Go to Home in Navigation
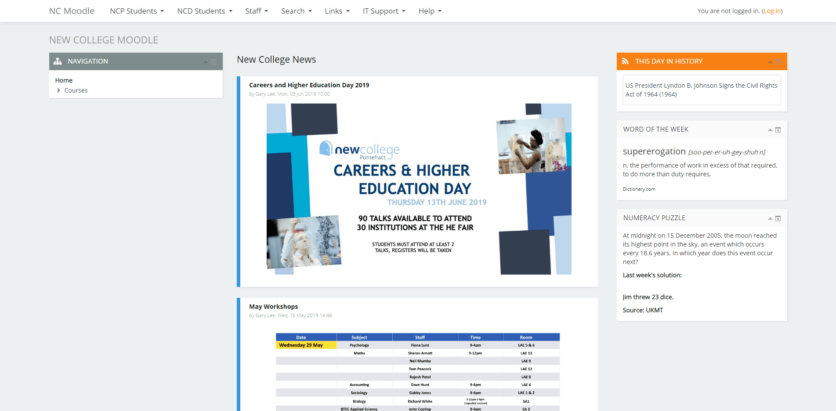The image size is (836, 411). tap(64, 80)
